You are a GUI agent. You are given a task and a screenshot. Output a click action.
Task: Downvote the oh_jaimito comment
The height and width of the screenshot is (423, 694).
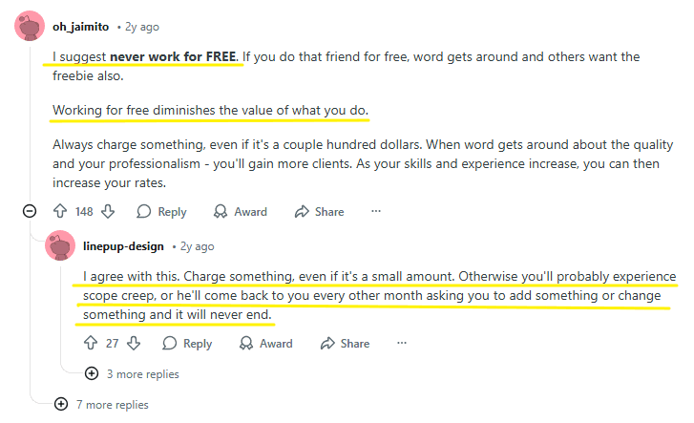108,212
